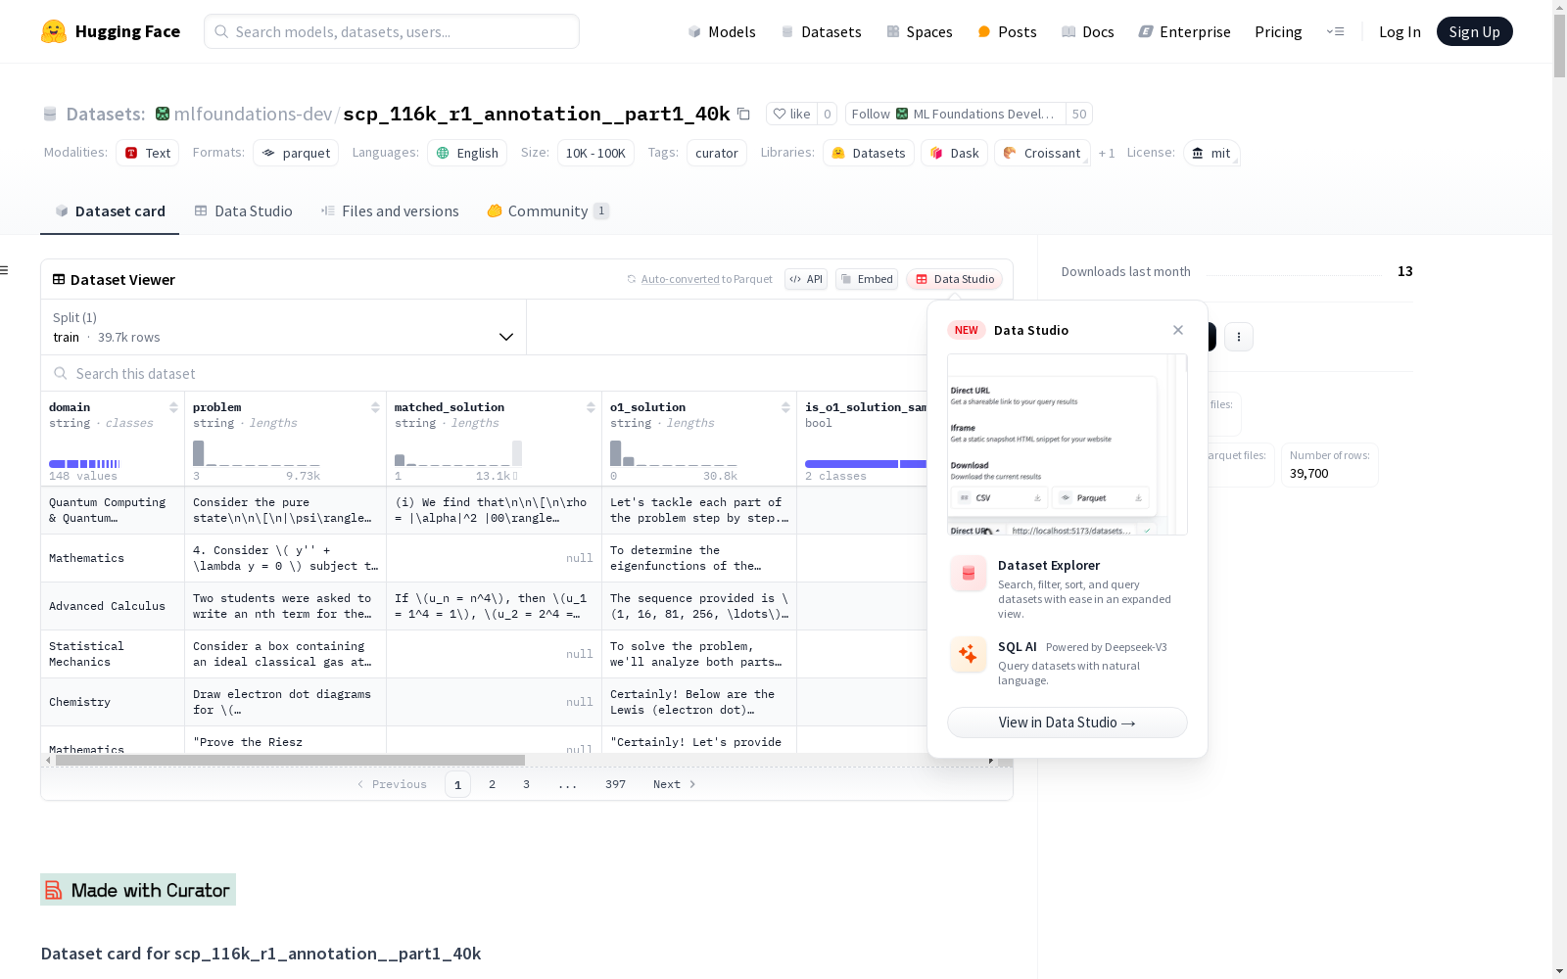Click View in Data Studio button

click(x=1067, y=723)
